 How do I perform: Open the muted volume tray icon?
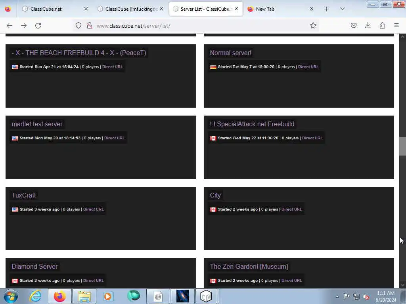(366, 296)
